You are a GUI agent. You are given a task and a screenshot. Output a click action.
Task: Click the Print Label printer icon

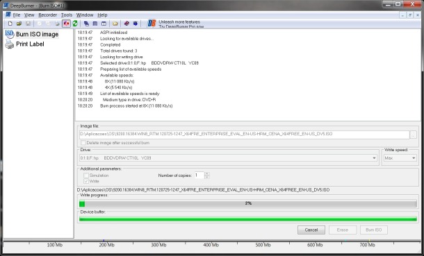point(10,44)
